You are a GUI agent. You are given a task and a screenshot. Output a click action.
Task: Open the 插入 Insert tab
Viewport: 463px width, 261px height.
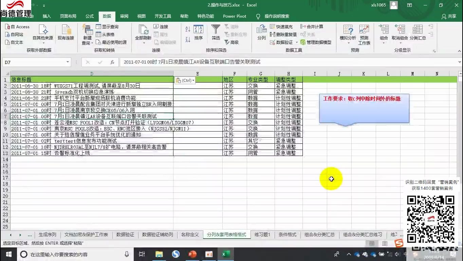tap(47, 16)
